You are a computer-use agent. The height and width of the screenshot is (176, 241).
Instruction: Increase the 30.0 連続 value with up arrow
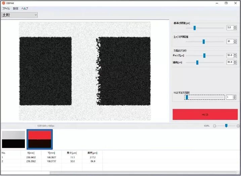click(x=235, y=61)
